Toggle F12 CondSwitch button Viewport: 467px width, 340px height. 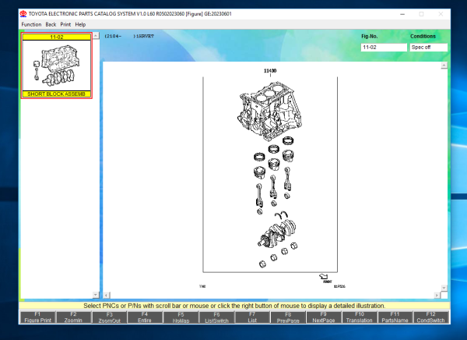430,316
